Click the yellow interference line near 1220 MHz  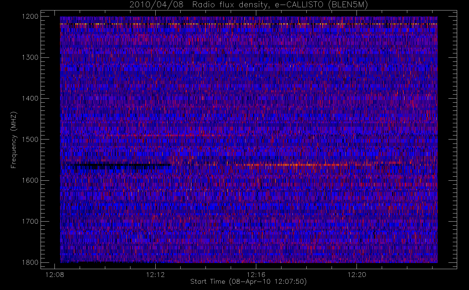249,24
